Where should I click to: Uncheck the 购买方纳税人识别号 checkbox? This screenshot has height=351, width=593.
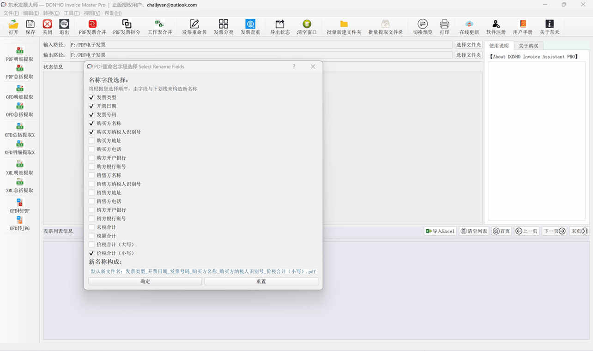pos(91,132)
